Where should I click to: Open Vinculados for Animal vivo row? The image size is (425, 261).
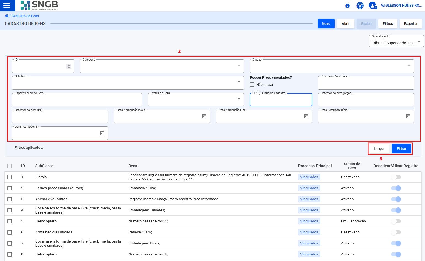coord(309,199)
